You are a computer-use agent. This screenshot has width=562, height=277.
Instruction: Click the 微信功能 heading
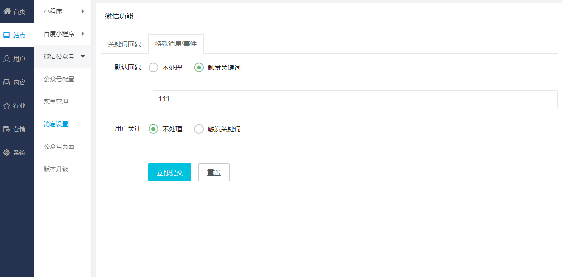click(x=119, y=16)
